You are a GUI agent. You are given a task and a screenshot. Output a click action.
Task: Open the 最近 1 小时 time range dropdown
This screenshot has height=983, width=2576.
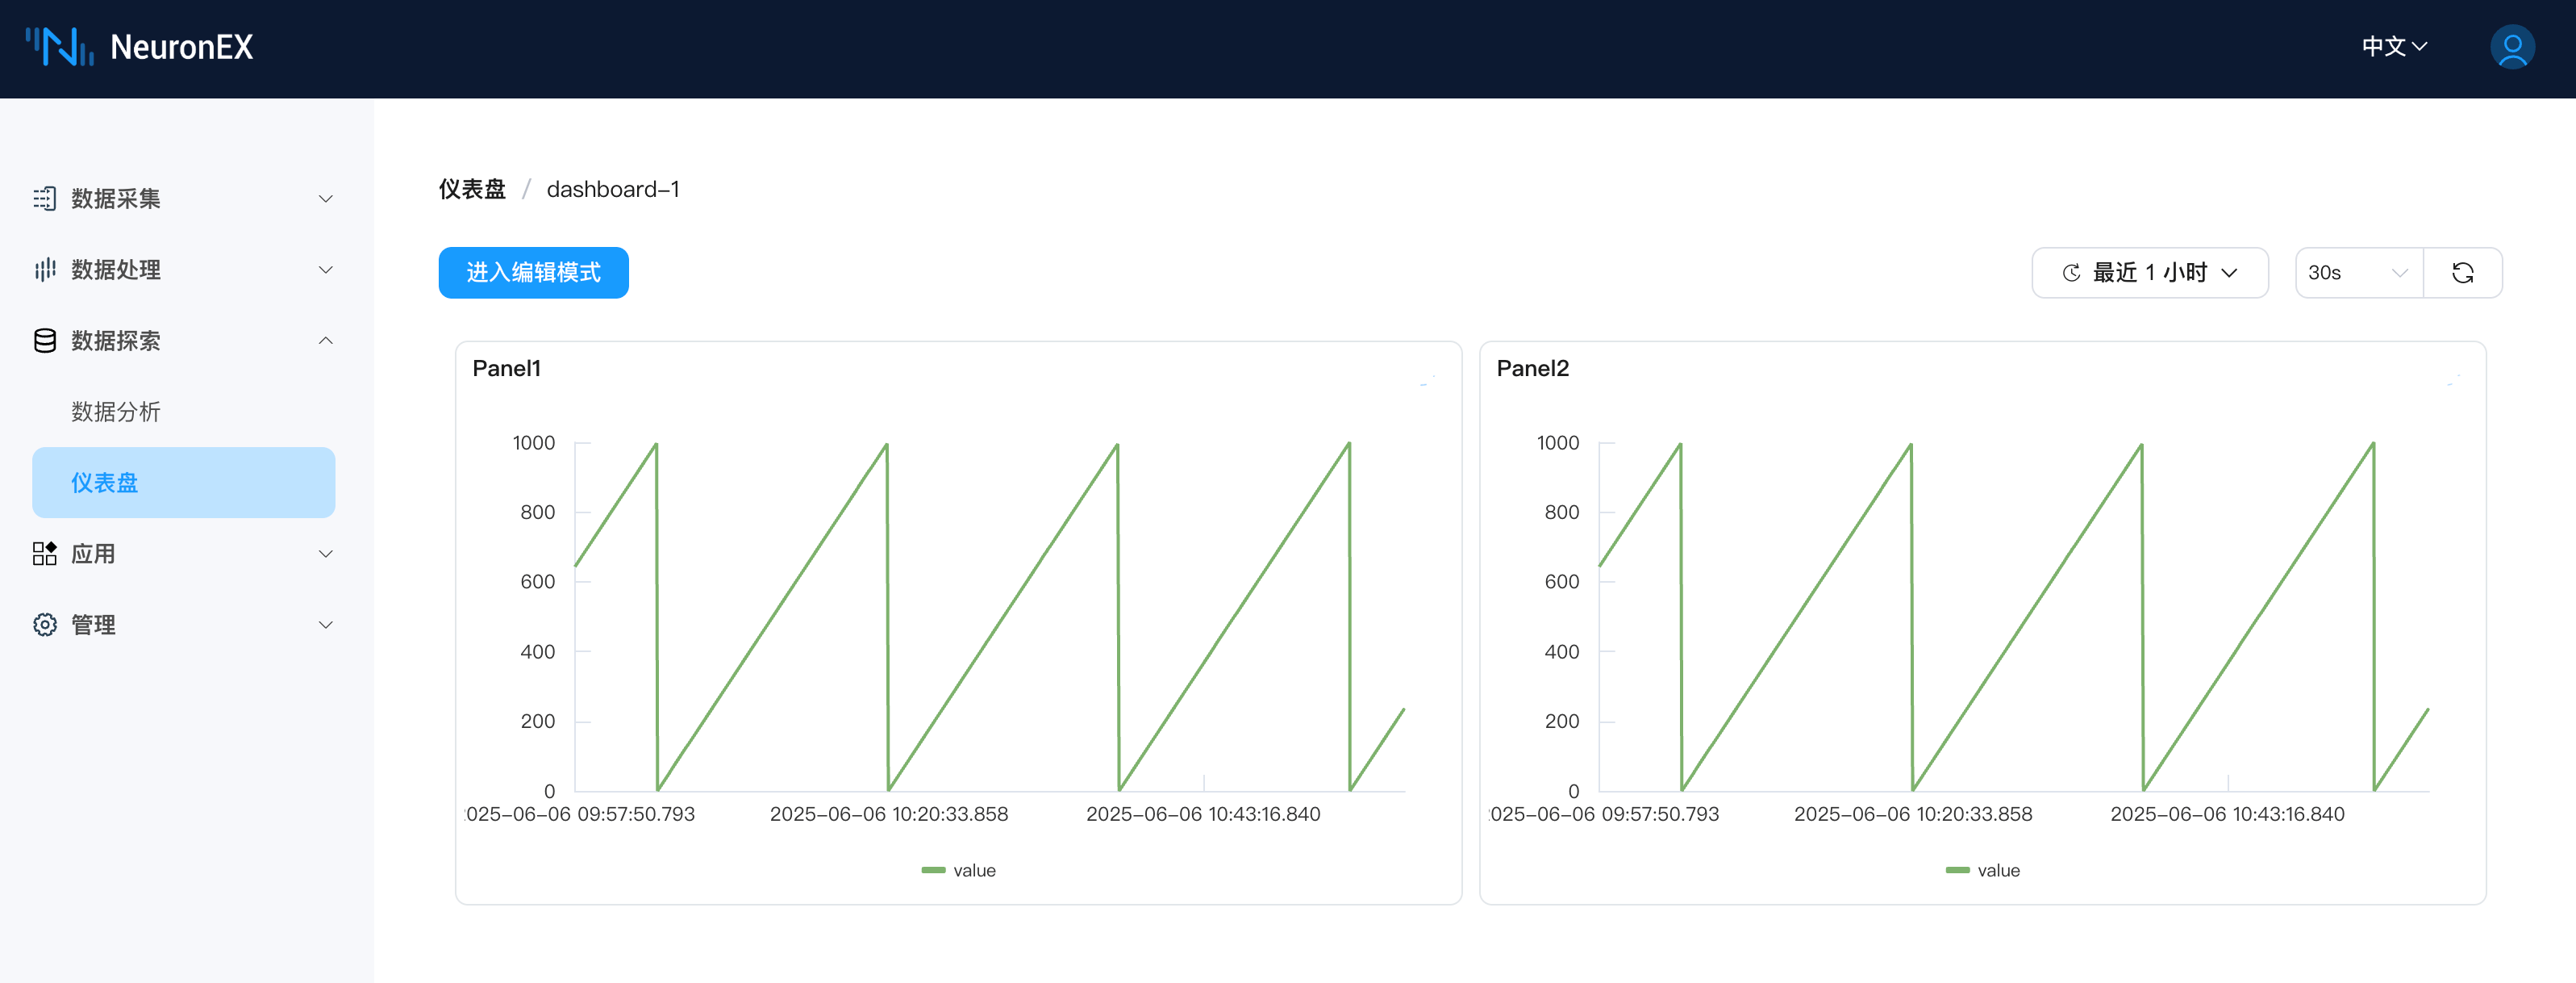(2149, 272)
